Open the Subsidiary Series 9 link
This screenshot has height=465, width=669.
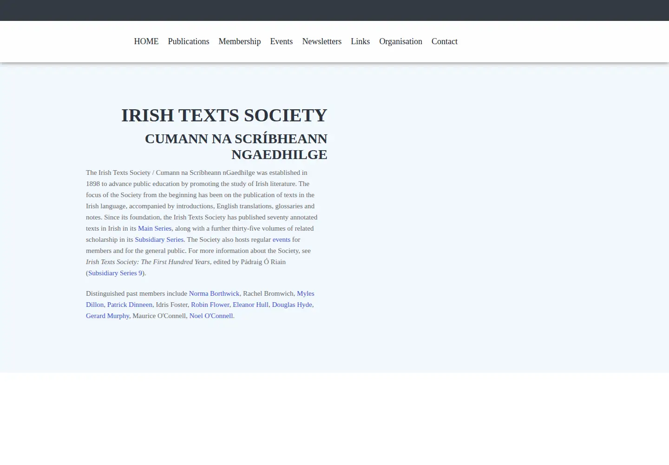pos(115,273)
